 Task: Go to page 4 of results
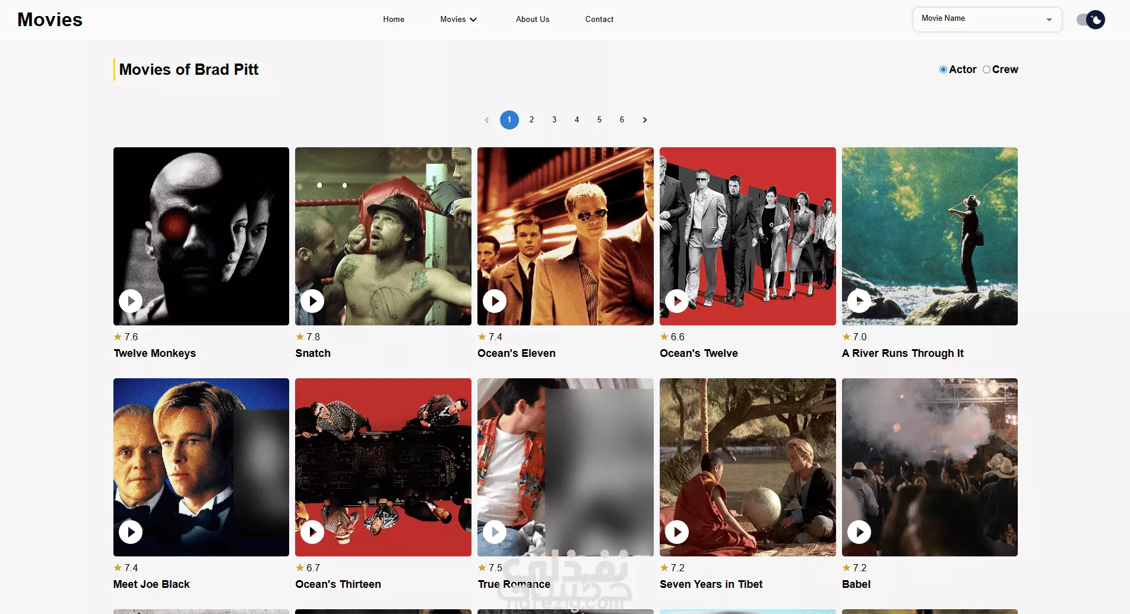[x=577, y=120]
